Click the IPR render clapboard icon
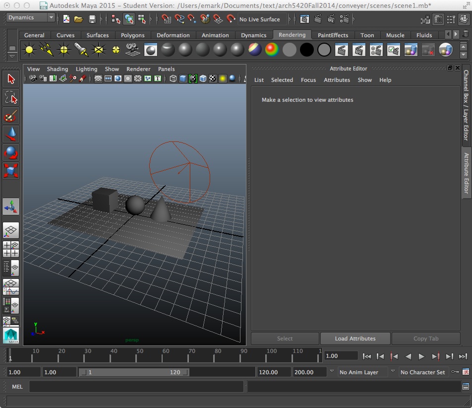472x408 pixels. (x=331, y=19)
